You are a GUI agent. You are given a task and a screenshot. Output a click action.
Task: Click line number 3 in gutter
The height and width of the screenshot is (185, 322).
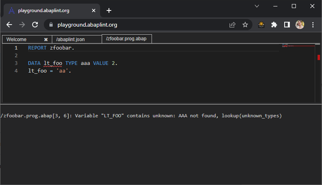coord(16,63)
